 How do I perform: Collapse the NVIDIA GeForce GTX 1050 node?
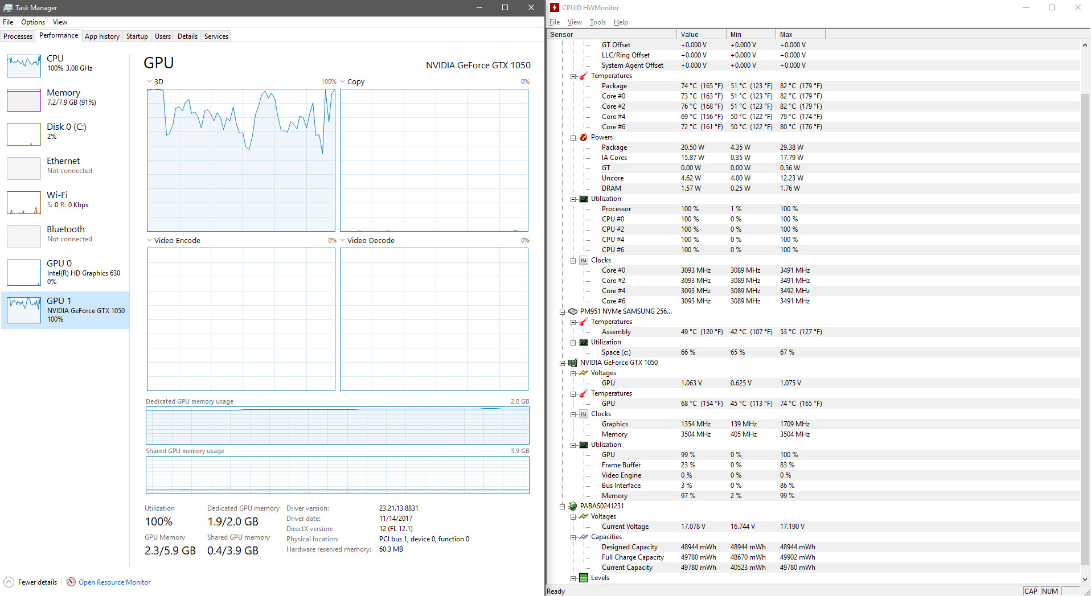tap(562, 363)
